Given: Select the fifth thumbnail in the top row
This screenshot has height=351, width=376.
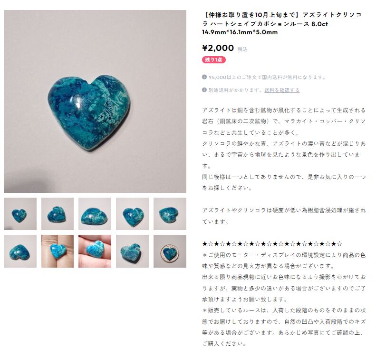Looking at the screenshot, I should tap(170, 214).
